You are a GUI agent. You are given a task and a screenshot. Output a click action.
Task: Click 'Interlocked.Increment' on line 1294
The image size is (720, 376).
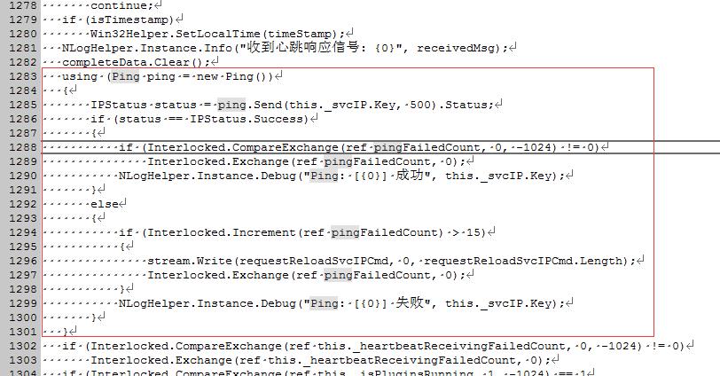tap(221, 232)
